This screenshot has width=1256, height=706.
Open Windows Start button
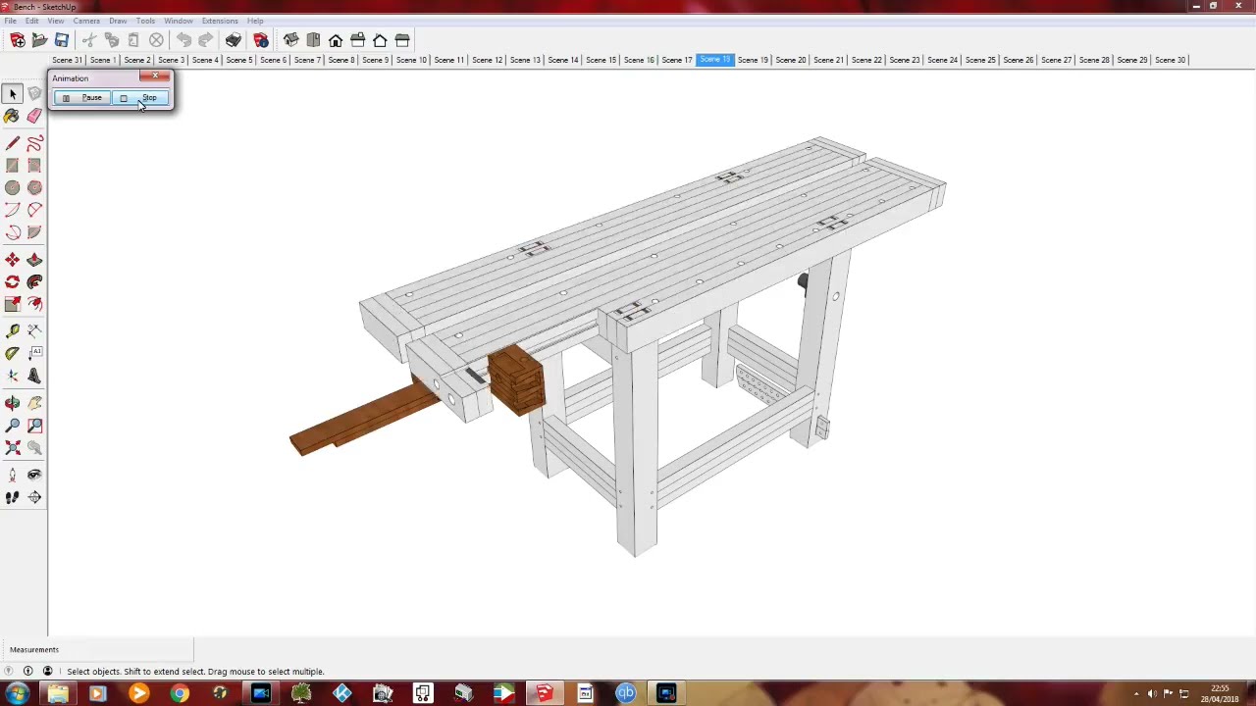point(17,694)
